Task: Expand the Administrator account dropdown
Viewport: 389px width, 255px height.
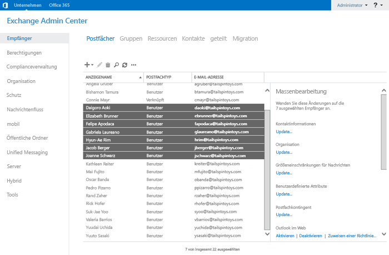Action: click(x=352, y=5)
